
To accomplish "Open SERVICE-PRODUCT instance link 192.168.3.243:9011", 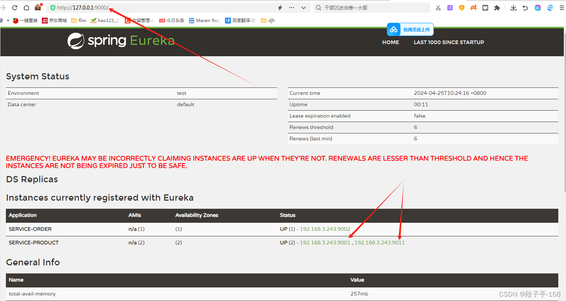I will tap(380, 243).
